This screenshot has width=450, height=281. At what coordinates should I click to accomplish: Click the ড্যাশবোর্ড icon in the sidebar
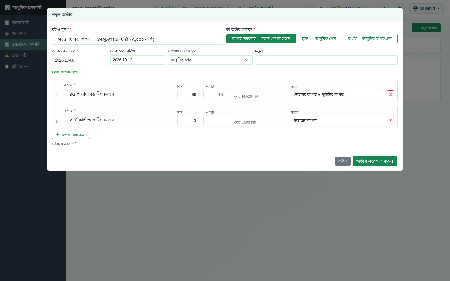point(7,23)
